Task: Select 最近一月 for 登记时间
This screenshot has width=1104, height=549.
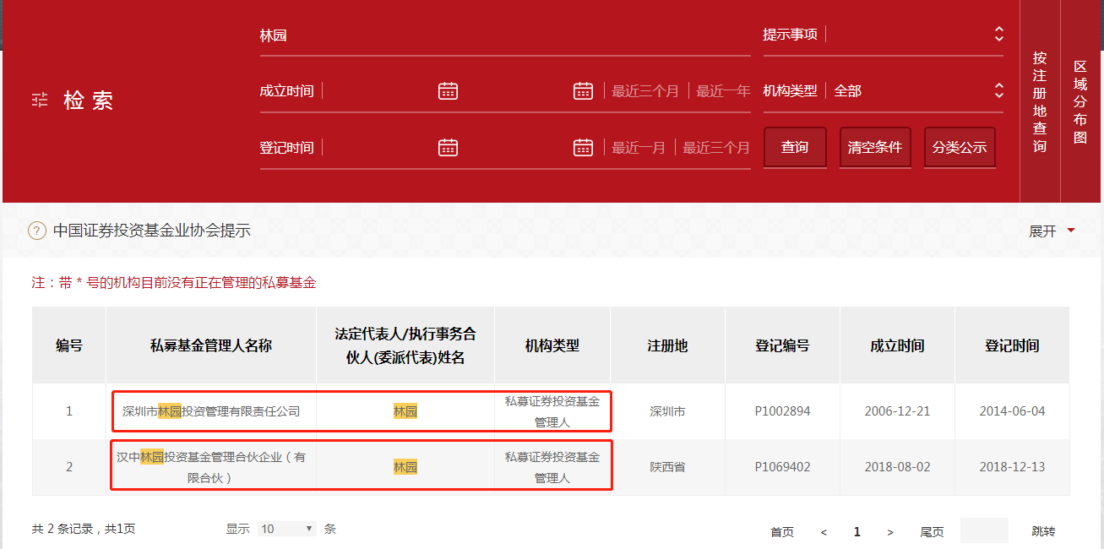Action: [x=639, y=148]
